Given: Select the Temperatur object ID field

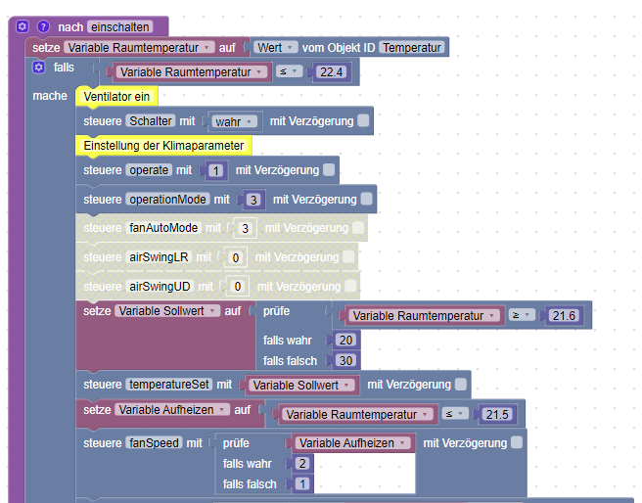Looking at the screenshot, I should pos(412,48).
